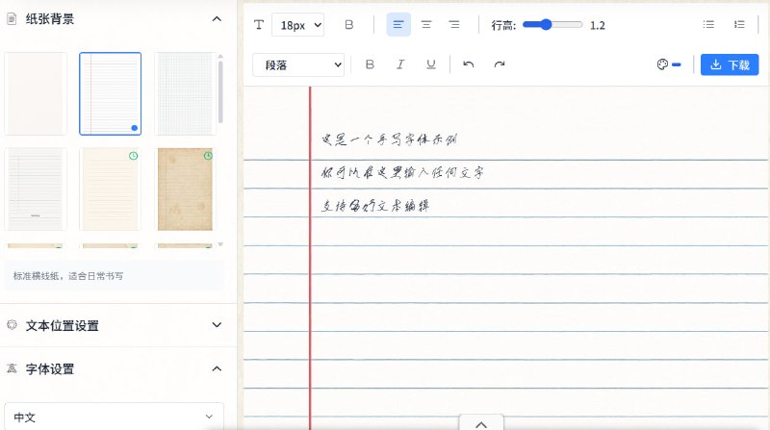
Task: Center-align the text
Action: click(426, 25)
